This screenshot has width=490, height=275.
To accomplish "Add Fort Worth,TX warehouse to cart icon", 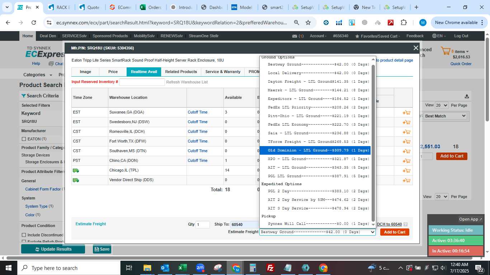I will [x=406, y=141].
